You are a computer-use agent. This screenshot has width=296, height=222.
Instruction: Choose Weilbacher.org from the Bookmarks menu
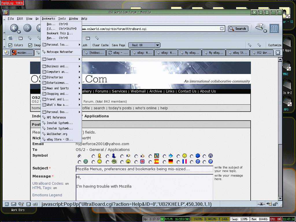click(57, 134)
